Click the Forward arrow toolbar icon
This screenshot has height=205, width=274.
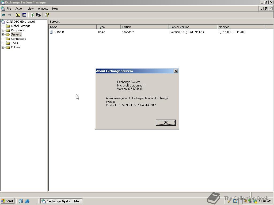point(10,15)
